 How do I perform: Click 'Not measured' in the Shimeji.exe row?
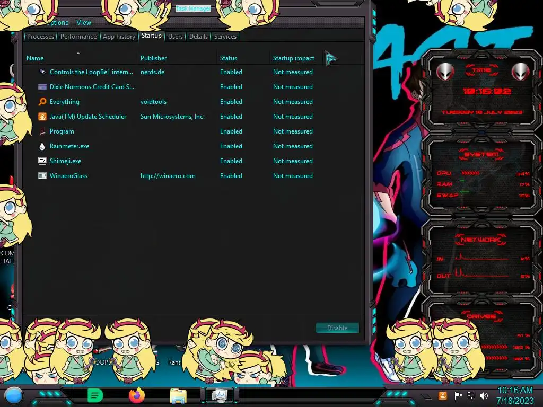coord(293,161)
